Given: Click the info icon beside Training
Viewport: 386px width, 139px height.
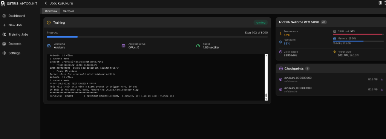Looking at the screenshot, I should coord(49,23).
